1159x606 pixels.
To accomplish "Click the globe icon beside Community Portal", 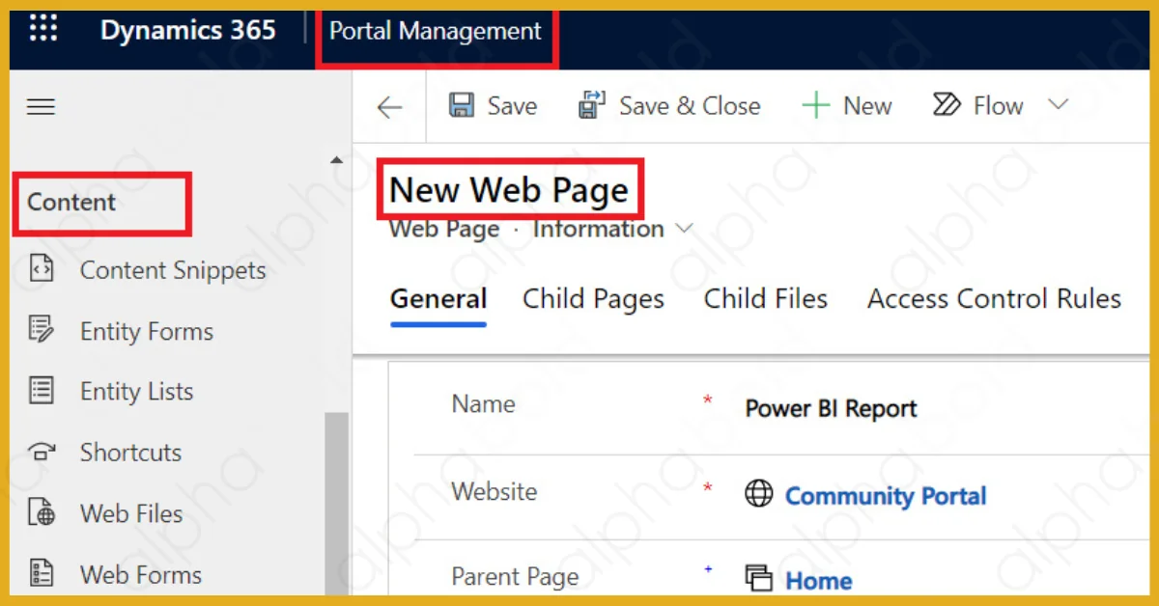I will (x=759, y=494).
